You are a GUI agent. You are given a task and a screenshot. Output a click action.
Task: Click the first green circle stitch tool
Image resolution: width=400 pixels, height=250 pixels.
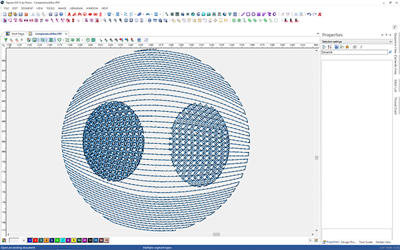(234, 21)
